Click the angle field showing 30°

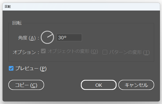click(x=69, y=37)
